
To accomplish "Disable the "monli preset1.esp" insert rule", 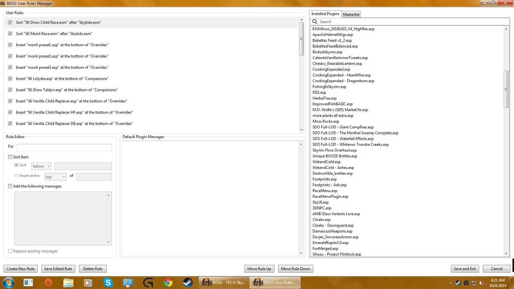I will pyautogui.click(x=10, y=45).
